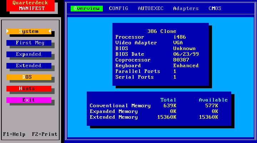The width and height of the screenshot is (257, 143).
Task: Open the Hints section
Action: [x=29, y=89]
